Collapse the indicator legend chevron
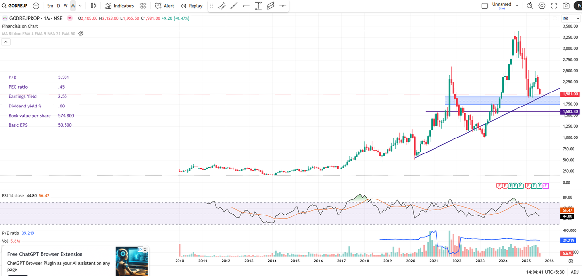This screenshot has width=582, height=276. (5, 42)
